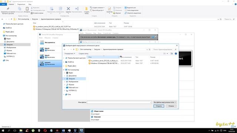This screenshot has width=237, height=133.
Task: Open the Справка menu in the VirtualBox Manager
Action: (55, 38)
